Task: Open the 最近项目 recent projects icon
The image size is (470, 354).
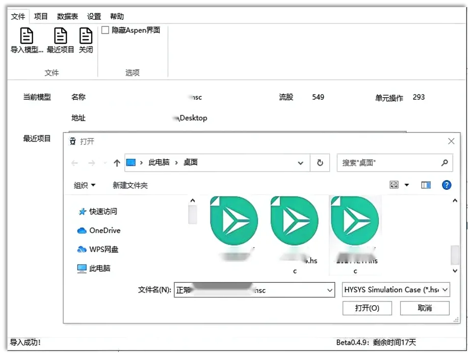Action: tap(60, 36)
